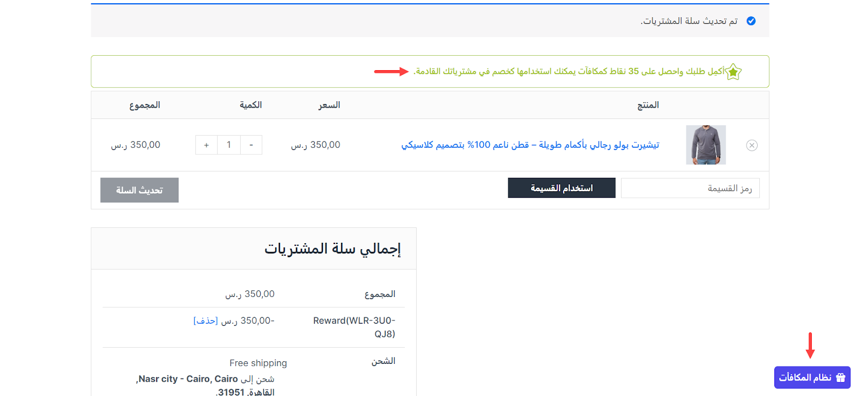The height and width of the screenshot is (396, 858).
Task: Focus the رمز القسيمة coupon input
Action: [690, 188]
